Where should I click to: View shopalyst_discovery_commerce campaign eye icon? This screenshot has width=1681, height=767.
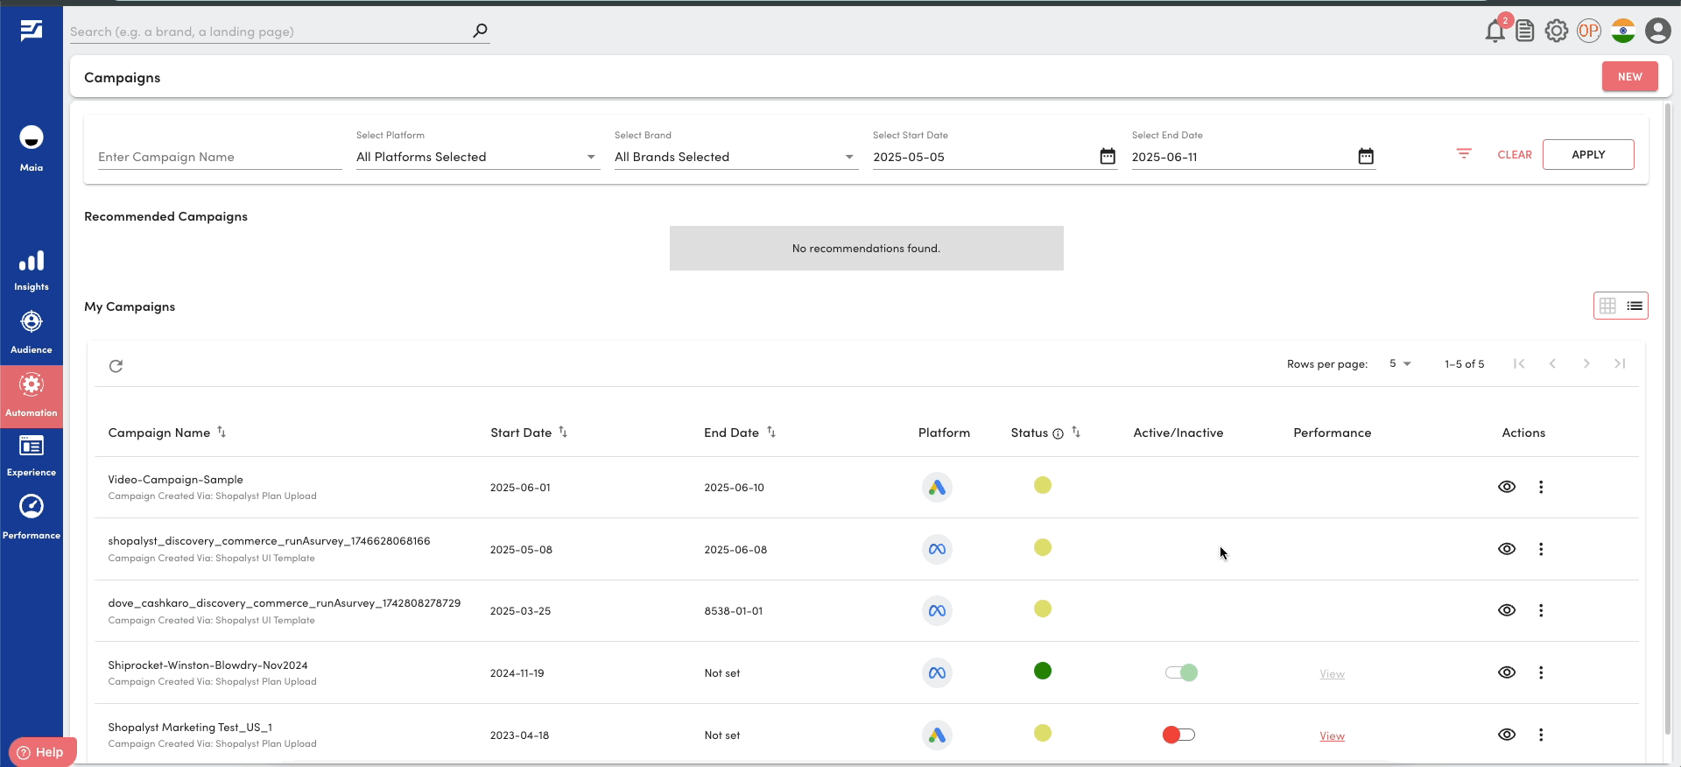[x=1507, y=549]
